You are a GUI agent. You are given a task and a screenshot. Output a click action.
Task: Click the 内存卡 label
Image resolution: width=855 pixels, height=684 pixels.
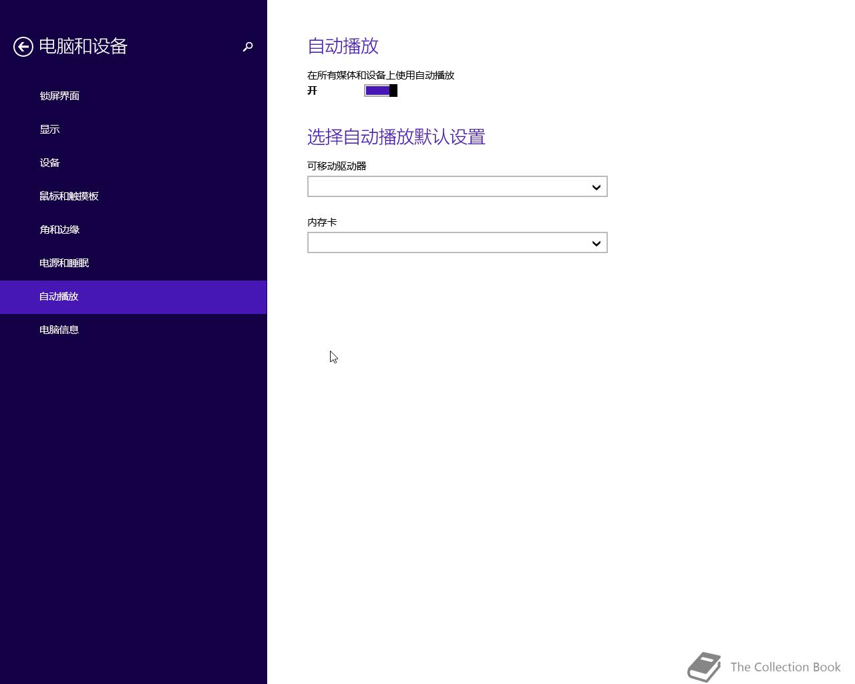(322, 222)
